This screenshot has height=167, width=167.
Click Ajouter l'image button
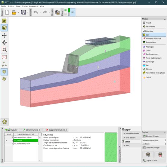point(154,136)
